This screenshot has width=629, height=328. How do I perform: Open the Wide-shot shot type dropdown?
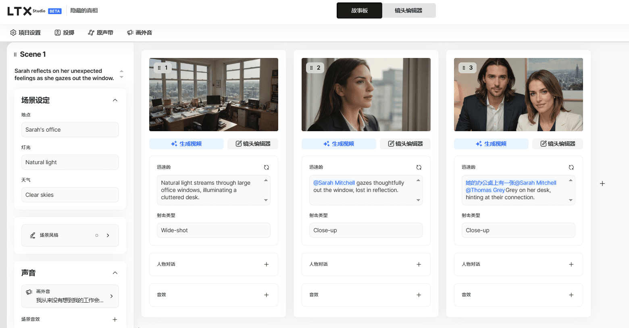pyautogui.click(x=214, y=230)
